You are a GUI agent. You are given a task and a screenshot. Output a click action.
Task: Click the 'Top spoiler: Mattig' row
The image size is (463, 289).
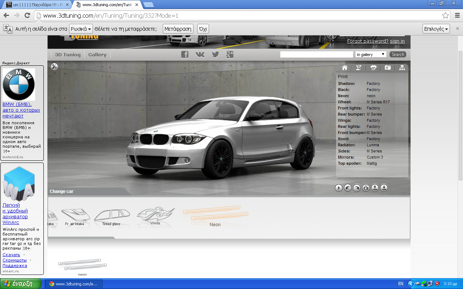pos(357,163)
